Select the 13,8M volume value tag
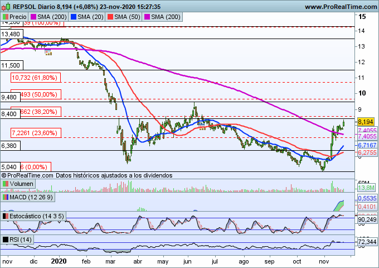The image size is (379, 268). tap(366, 188)
